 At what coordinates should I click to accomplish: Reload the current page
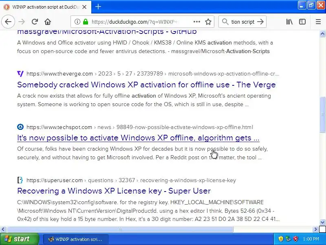(x=35, y=22)
